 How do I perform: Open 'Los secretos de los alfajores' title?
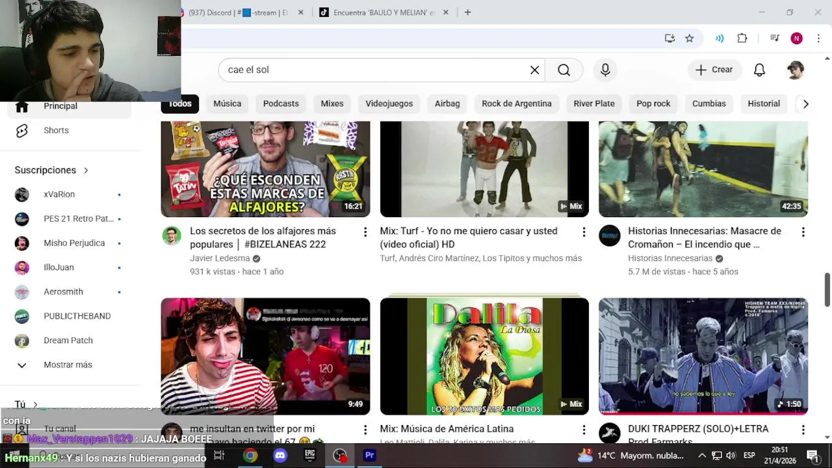point(263,238)
